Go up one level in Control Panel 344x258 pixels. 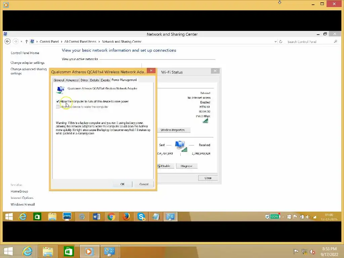pyautogui.click(x=27, y=41)
